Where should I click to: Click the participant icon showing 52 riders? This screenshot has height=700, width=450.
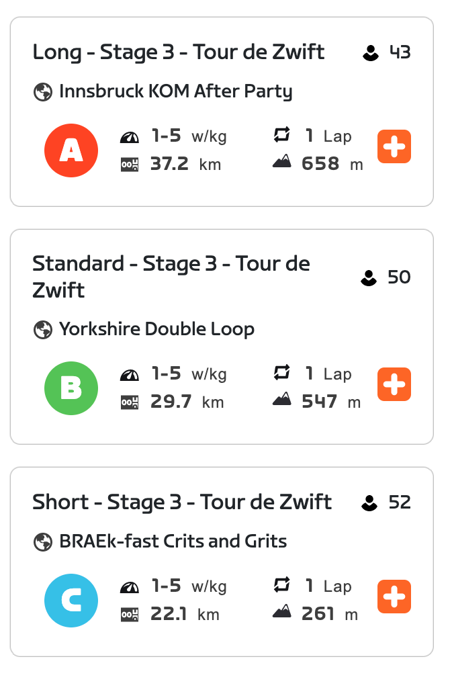[369, 502]
